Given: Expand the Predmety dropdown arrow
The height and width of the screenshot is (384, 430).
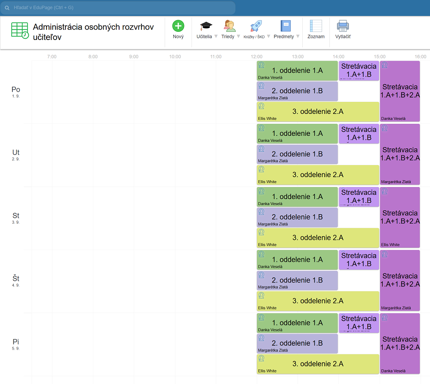Looking at the screenshot, I should pyautogui.click(x=298, y=37).
